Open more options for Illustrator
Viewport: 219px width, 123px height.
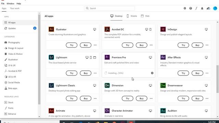coord(95,45)
